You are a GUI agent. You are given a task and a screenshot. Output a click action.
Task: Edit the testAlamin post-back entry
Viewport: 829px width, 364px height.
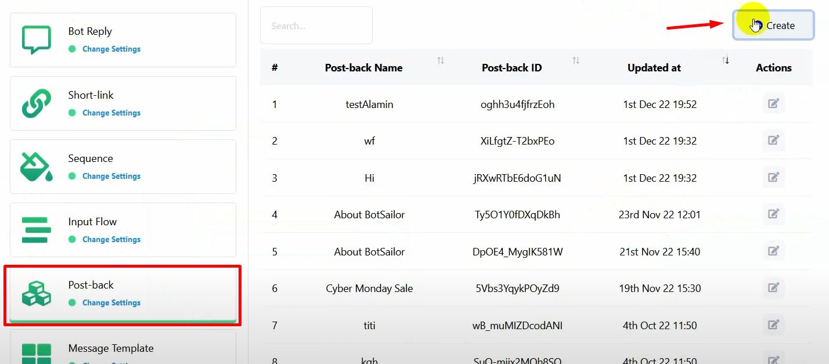773,104
